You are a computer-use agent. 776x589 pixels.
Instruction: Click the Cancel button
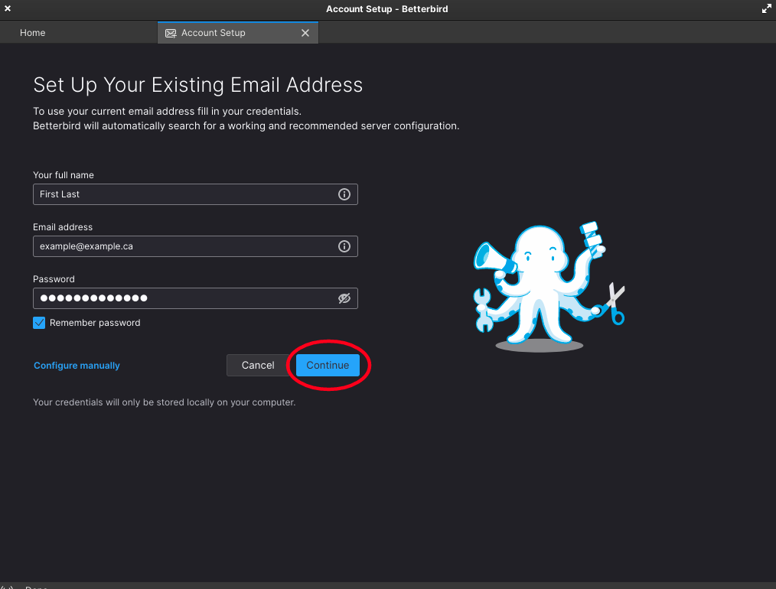pos(258,365)
